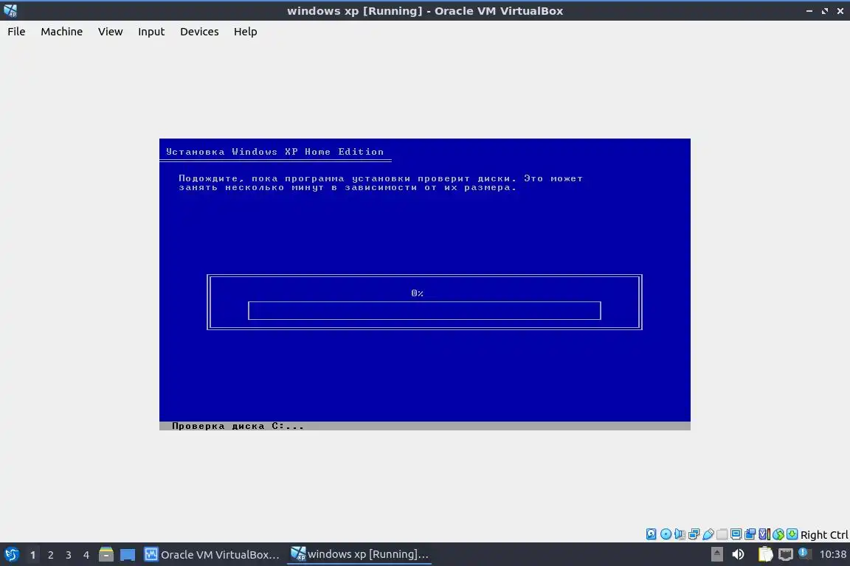Open the volume control tray icon
Image resolution: width=850 pixels, height=566 pixels.
point(738,554)
